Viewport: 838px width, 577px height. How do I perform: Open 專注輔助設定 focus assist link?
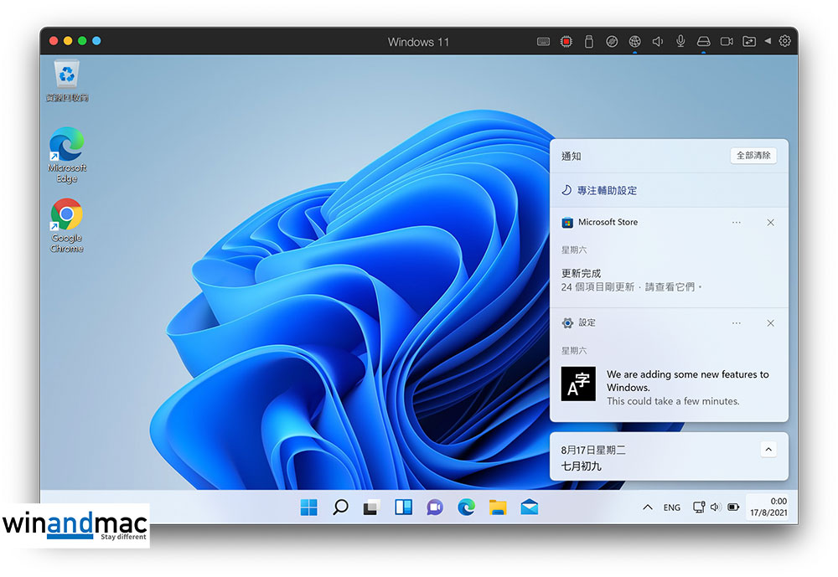coord(607,191)
